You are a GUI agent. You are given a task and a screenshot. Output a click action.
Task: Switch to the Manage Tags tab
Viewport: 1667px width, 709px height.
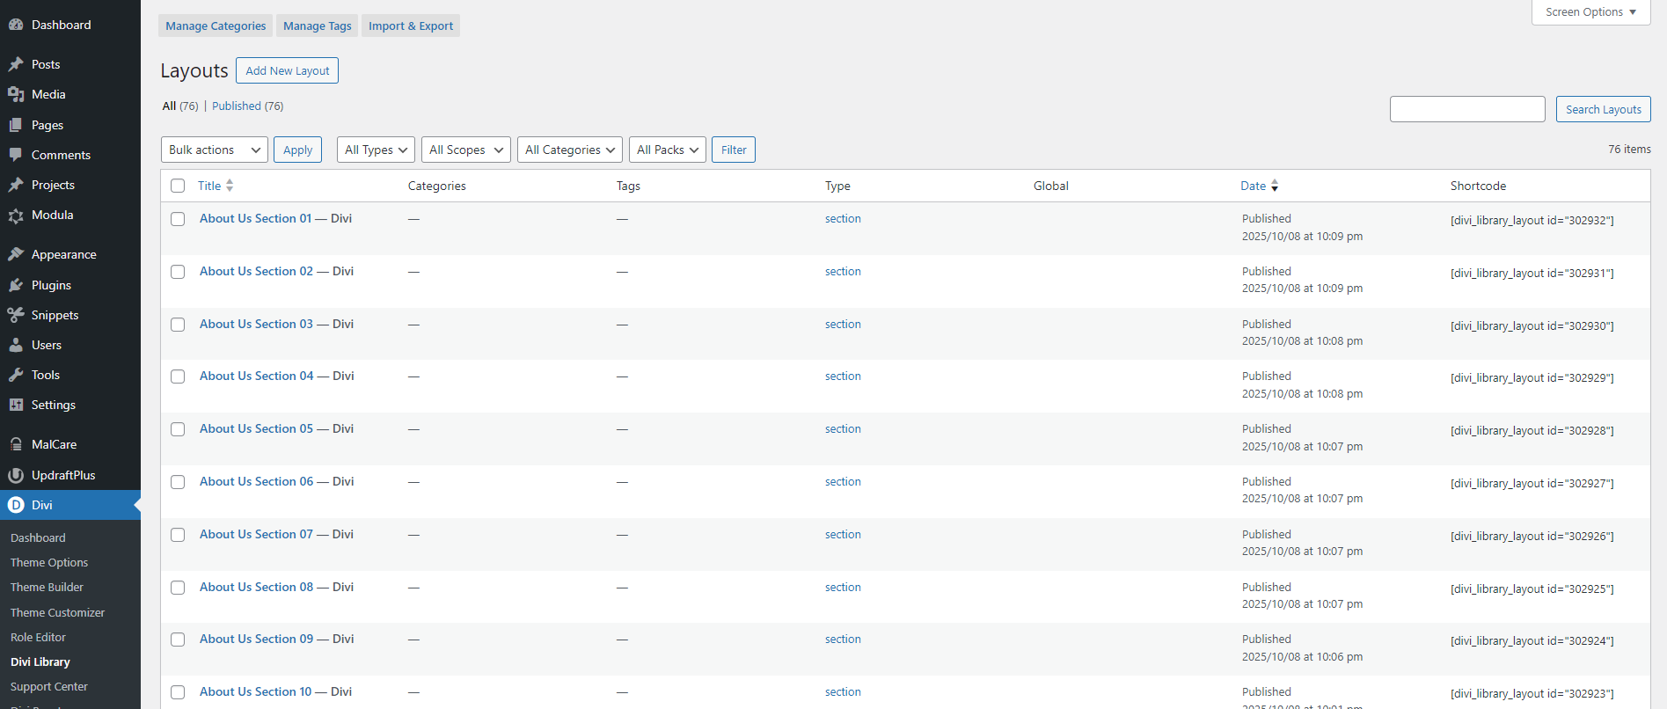point(318,26)
